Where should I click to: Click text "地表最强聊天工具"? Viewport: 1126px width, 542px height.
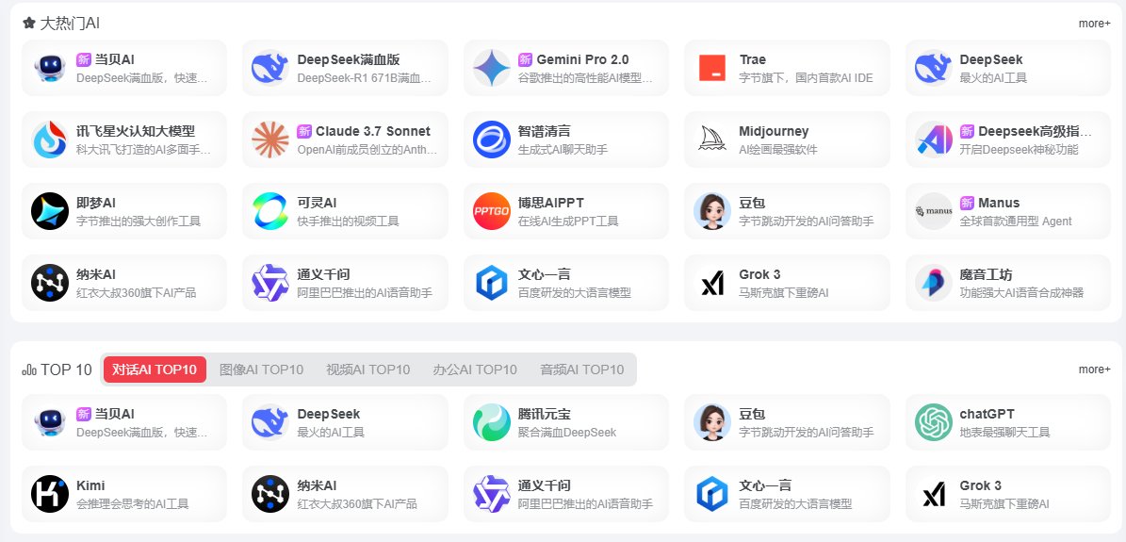click(1004, 432)
